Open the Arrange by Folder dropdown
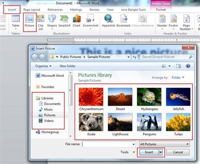The height and width of the screenshot is (164, 200). coord(178,78)
